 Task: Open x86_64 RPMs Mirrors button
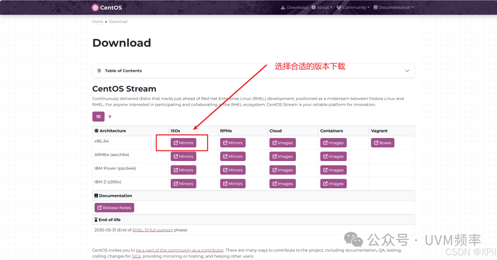pos(233,143)
